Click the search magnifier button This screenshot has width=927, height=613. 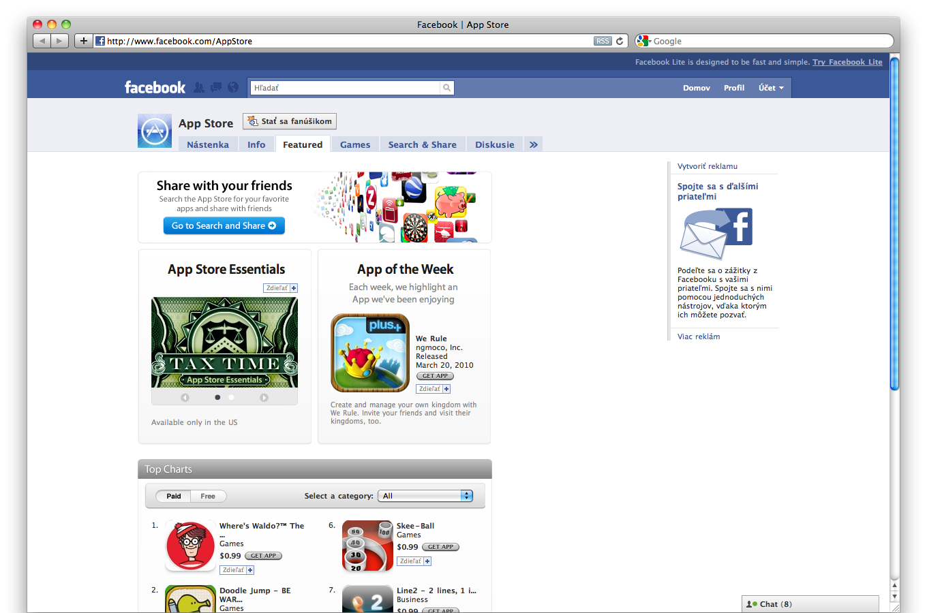tap(446, 88)
